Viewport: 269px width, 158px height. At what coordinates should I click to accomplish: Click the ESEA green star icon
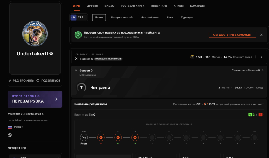pos(78,35)
